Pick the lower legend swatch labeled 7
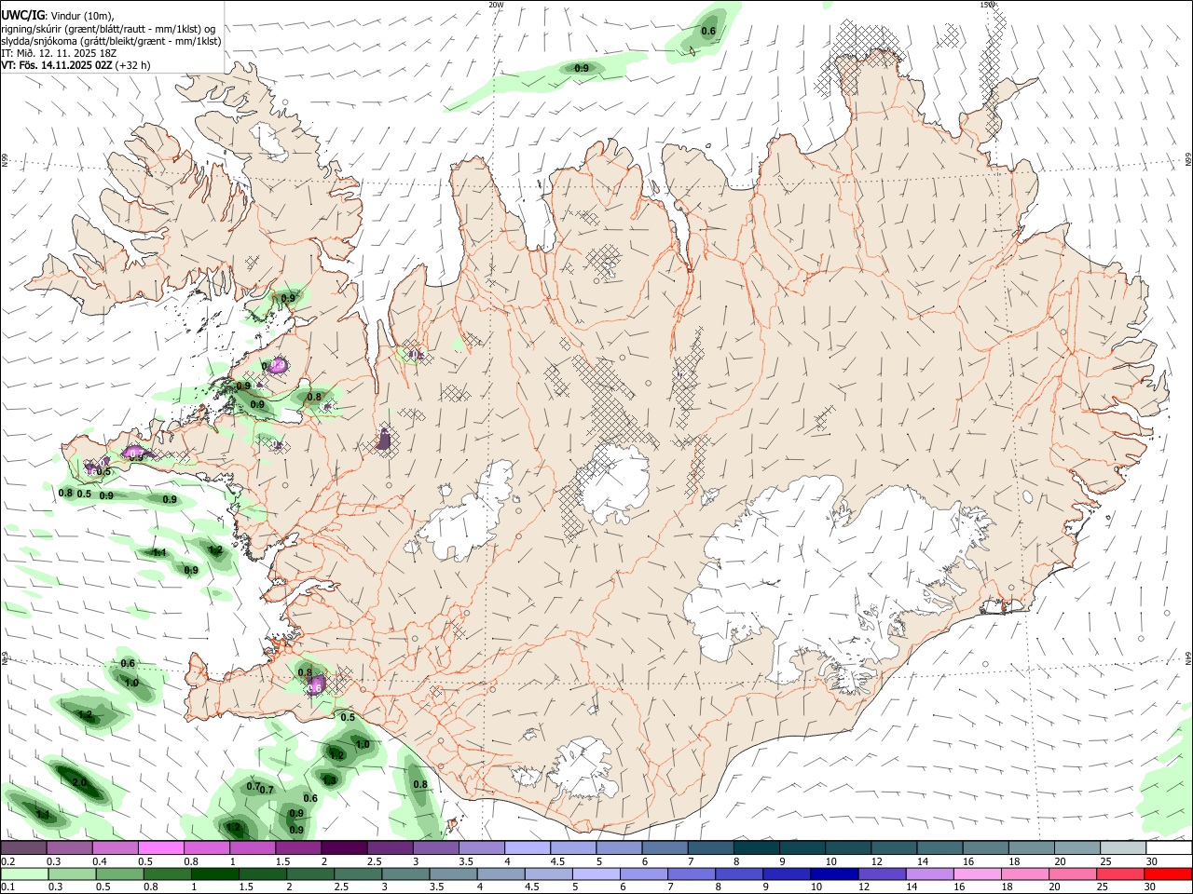 click(x=691, y=874)
